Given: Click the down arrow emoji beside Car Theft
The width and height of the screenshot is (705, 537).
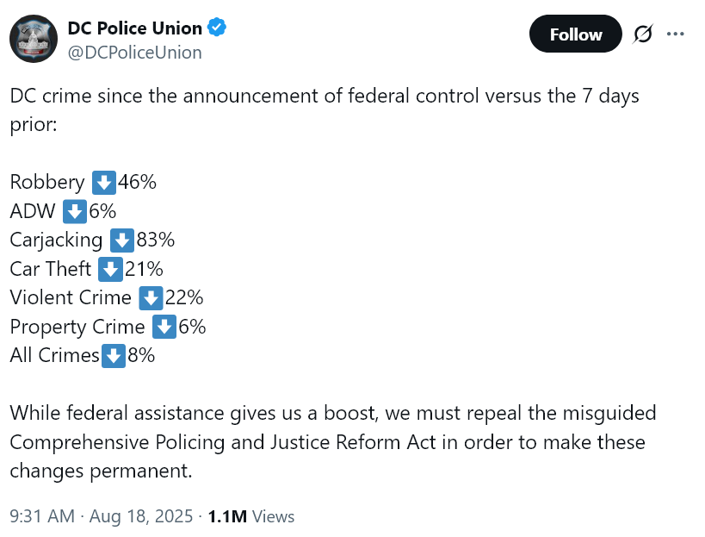Looking at the screenshot, I should click(x=110, y=269).
